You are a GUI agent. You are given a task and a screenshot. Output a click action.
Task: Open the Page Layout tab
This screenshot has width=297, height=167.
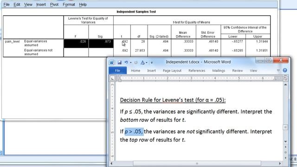(x=172, y=71)
